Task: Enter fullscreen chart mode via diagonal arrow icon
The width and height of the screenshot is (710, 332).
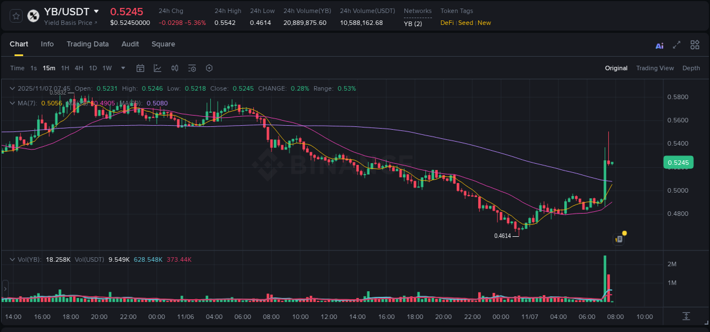Action: pyautogui.click(x=676, y=45)
